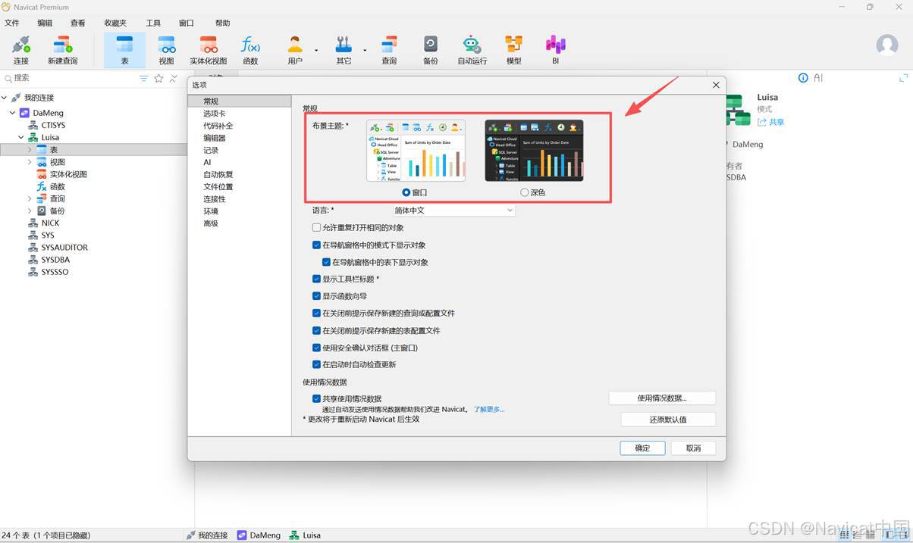The width and height of the screenshot is (913, 543).
Task: Select the 视图 (View) toolbar icon
Action: tap(167, 50)
